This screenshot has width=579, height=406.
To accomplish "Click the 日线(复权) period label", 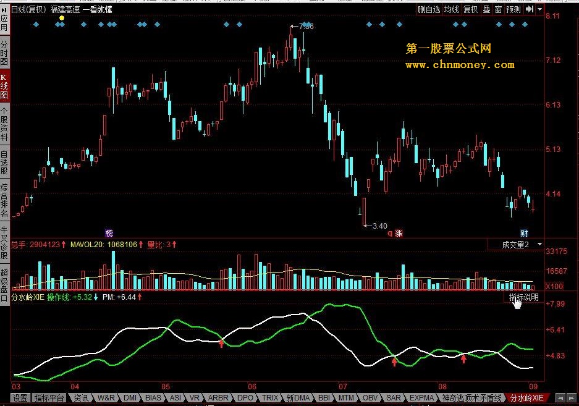I will pyautogui.click(x=29, y=9).
